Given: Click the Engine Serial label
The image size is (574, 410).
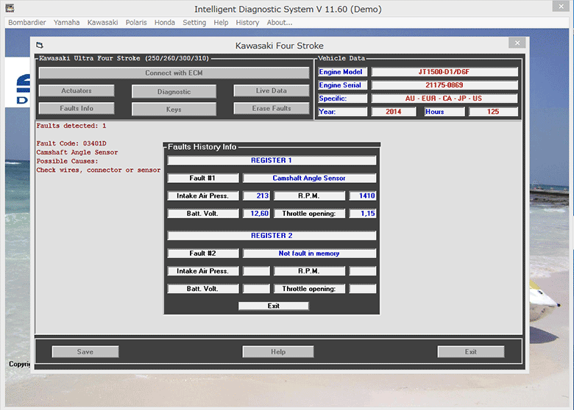Looking at the screenshot, I should click(x=342, y=85).
